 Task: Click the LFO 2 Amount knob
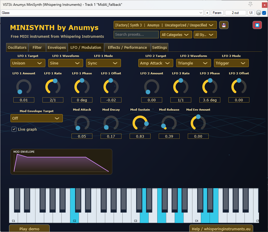click(x=152, y=87)
